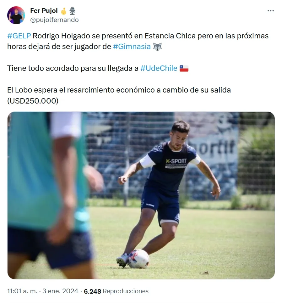Open the Fer Pujol display name link
Image resolution: width=282 pixels, height=304 pixels.
click(44, 11)
